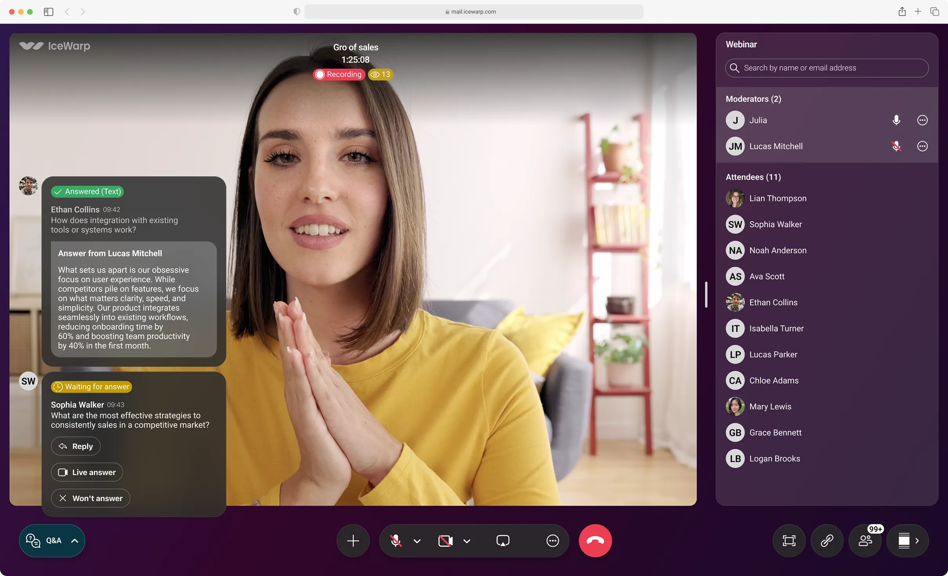The width and height of the screenshot is (948, 576).
Task: Open the layout panel selector at bottom right
Action: pos(908,540)
